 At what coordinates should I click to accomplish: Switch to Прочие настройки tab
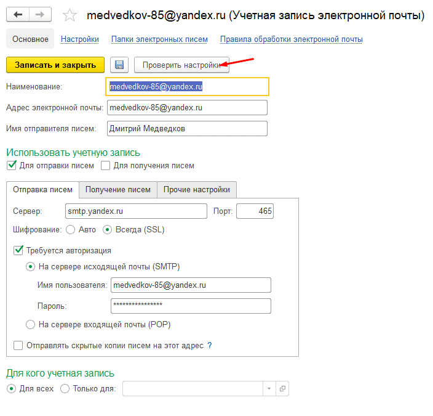point(197,190)
